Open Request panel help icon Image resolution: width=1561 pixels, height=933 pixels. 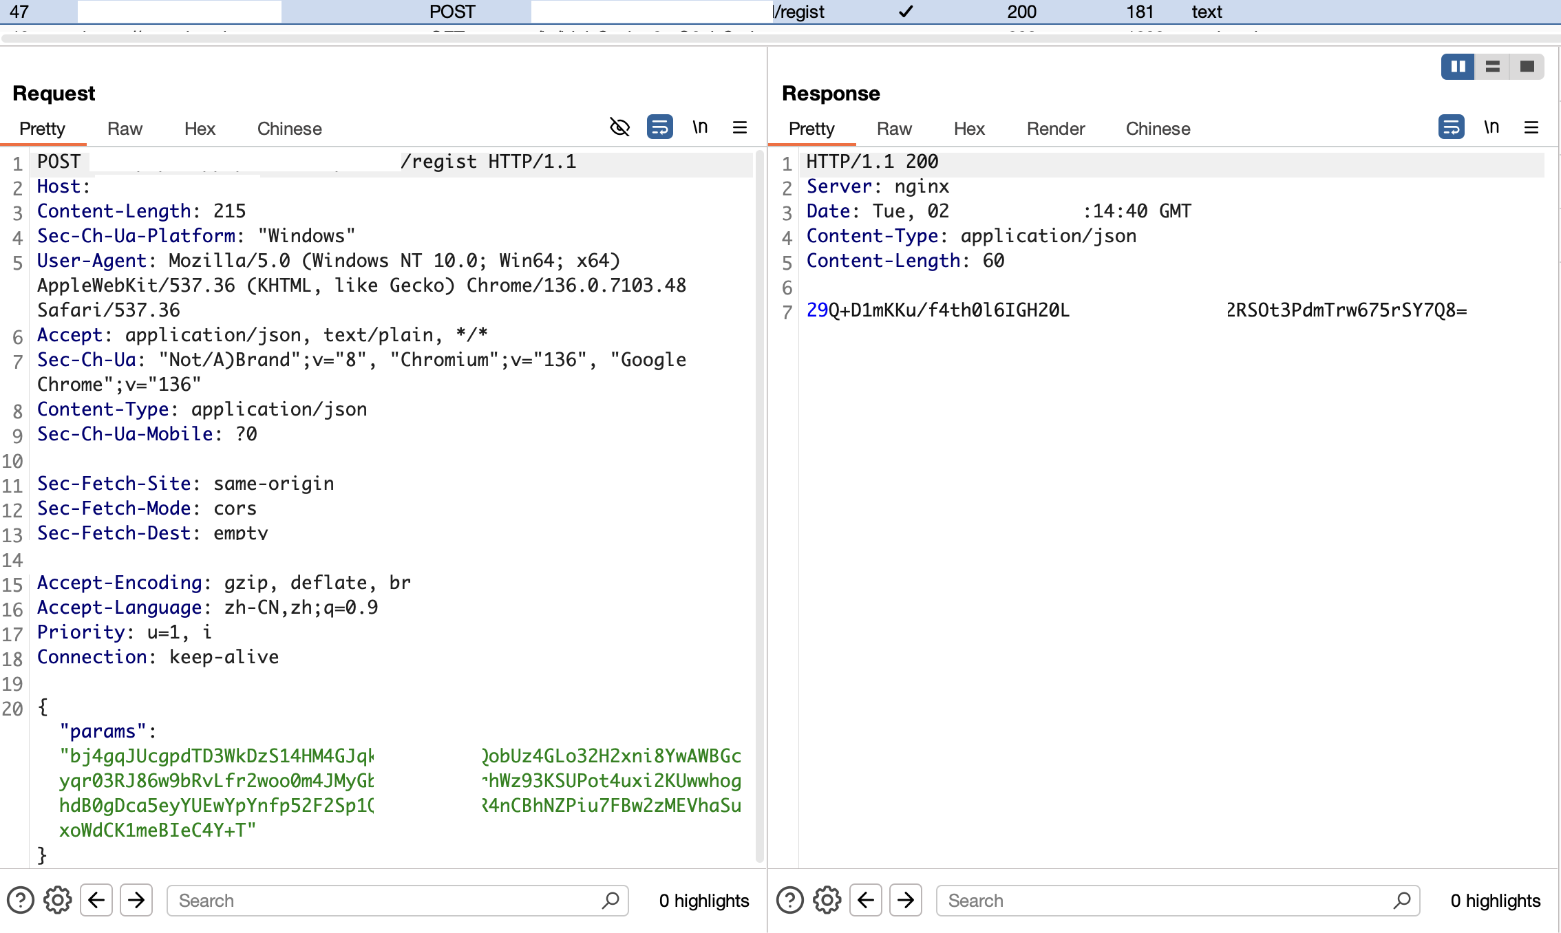tap(21, 900)
